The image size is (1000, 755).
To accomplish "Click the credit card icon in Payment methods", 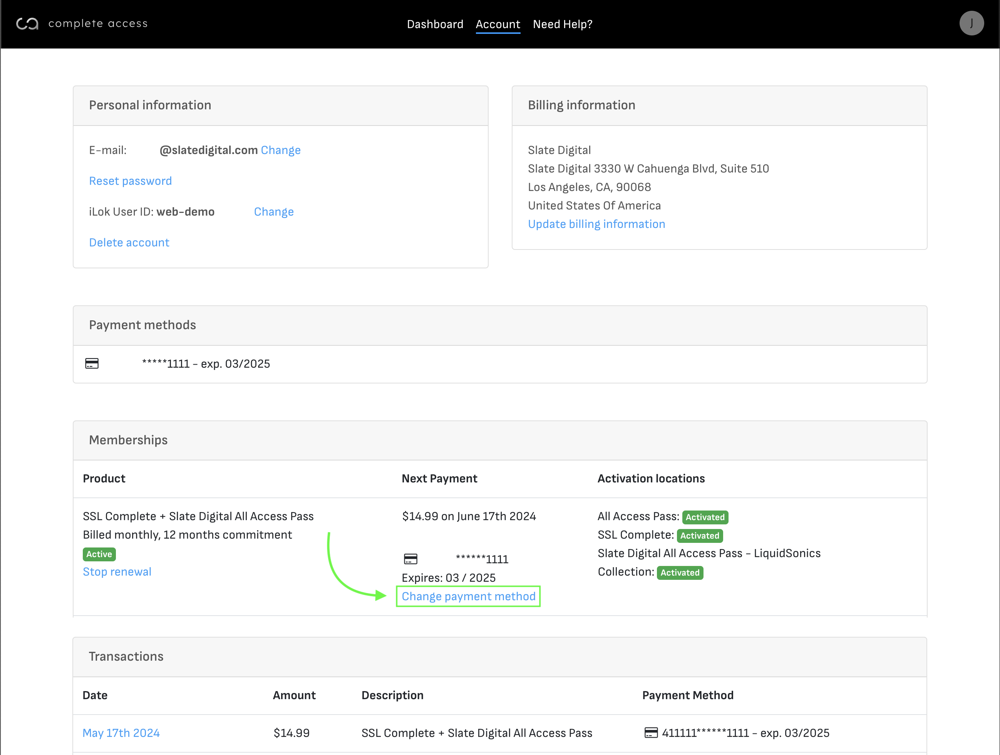I will click(92, 363).
